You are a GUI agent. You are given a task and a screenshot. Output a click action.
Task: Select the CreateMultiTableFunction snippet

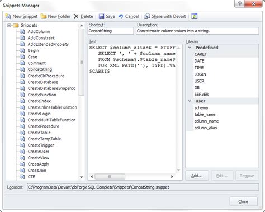pyautogui.click(x=51, y=120)
